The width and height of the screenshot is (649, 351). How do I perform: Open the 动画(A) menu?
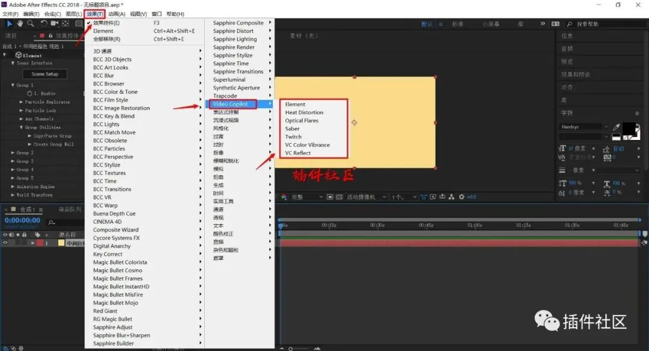click(117, 14)
